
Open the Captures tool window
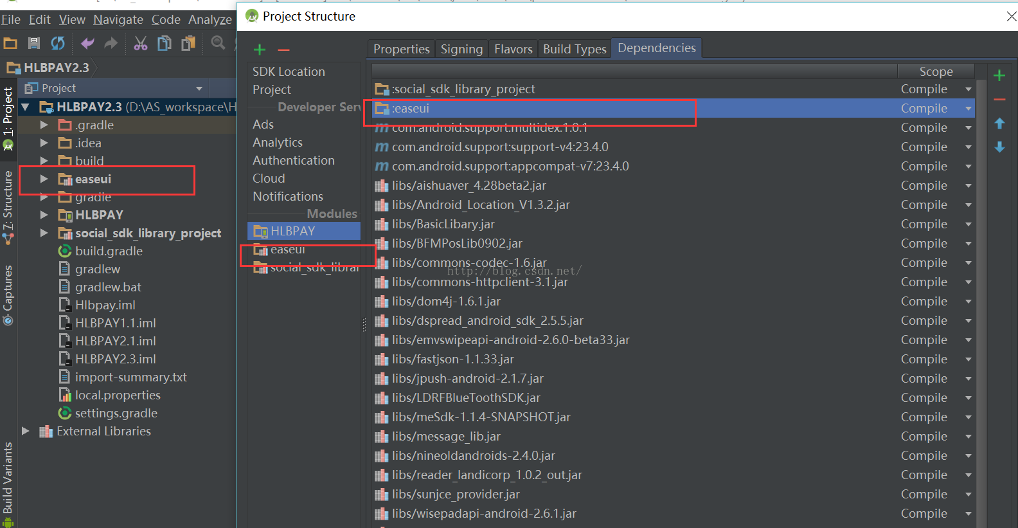click(x=8, y=295)
